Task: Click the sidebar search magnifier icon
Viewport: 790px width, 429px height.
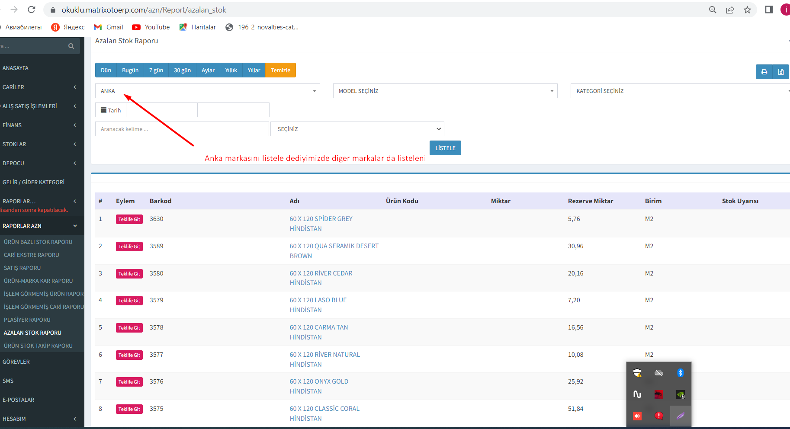Action: (71, 46)
